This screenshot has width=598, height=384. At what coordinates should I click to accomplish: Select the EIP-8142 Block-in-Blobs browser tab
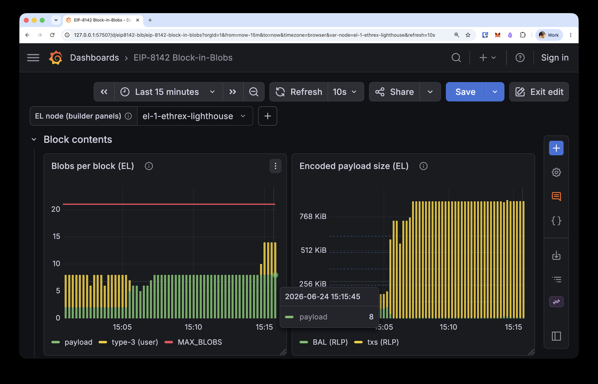click(x=102, y=20)
